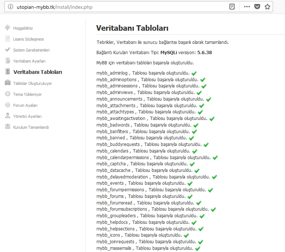
Task: Click the Sistem Gereksinimleri checkmark icon
Action: click(x=8, y=49)
